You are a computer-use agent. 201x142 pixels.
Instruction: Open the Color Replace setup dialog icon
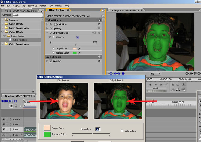pos(94,33)
